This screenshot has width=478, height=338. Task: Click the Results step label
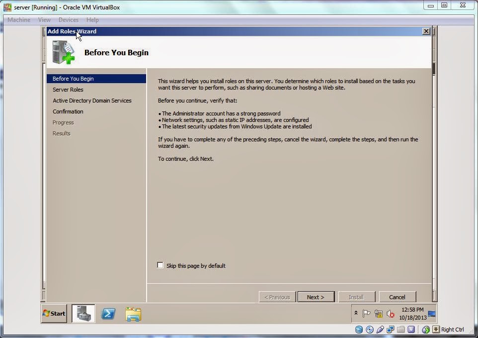point(61,133)
